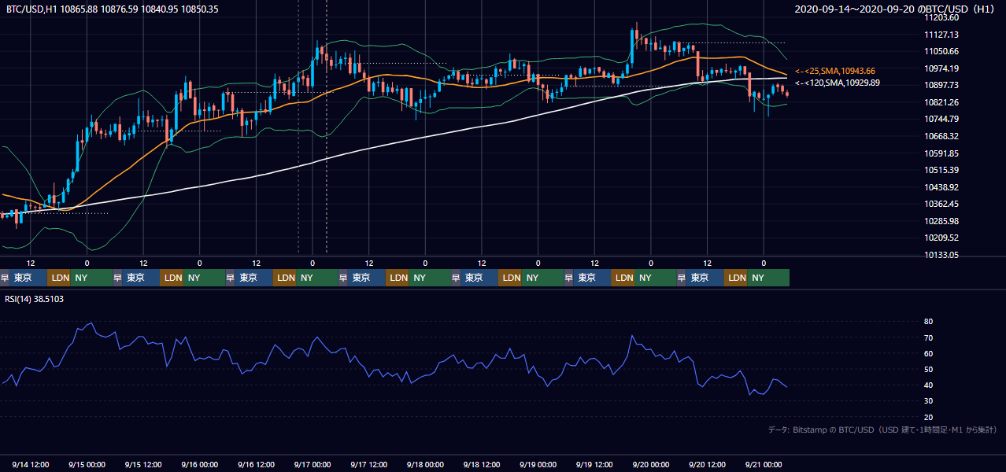Select price axis value 10133.05
The width and height of the screenshot is (1006, 472).
[941, 255]
